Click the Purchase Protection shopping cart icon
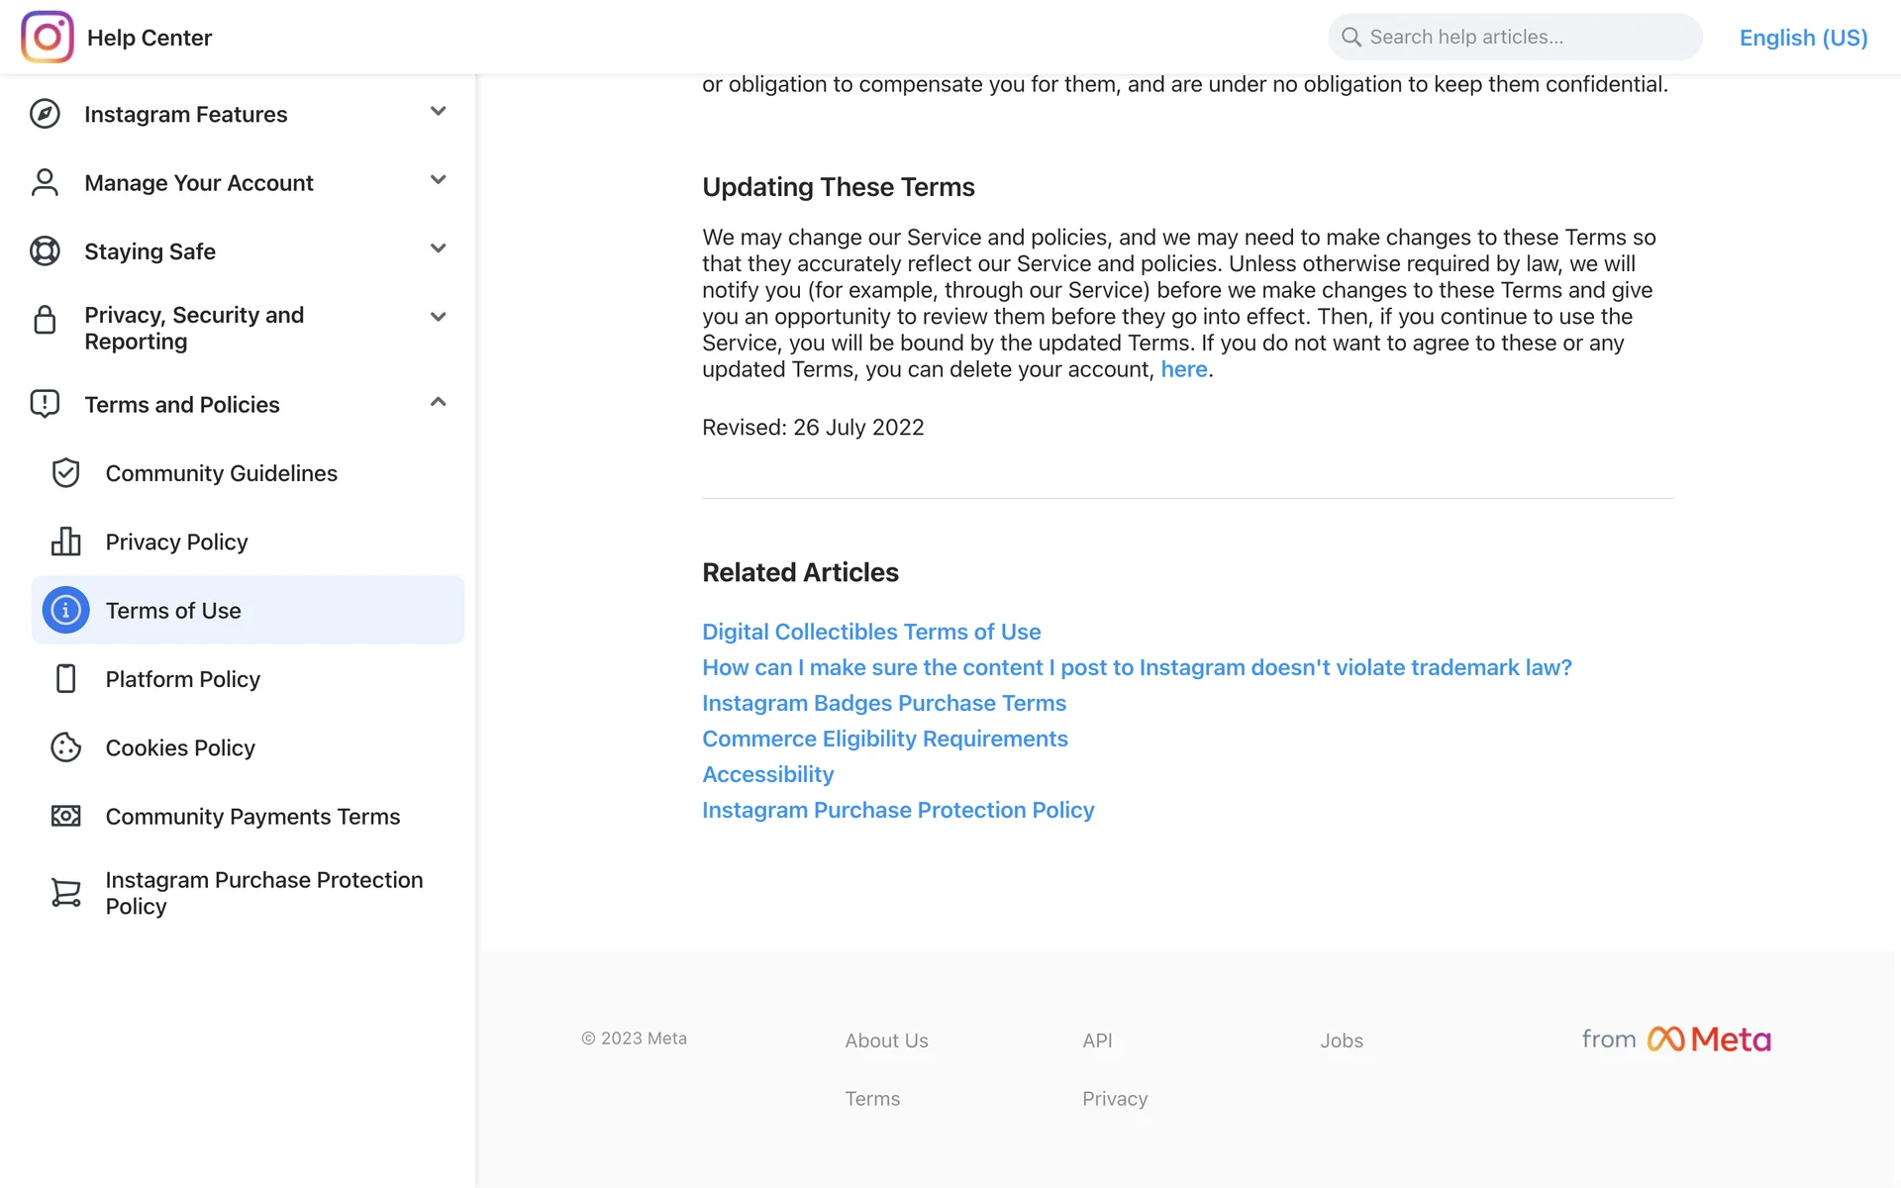 click(x=65, y=893)
